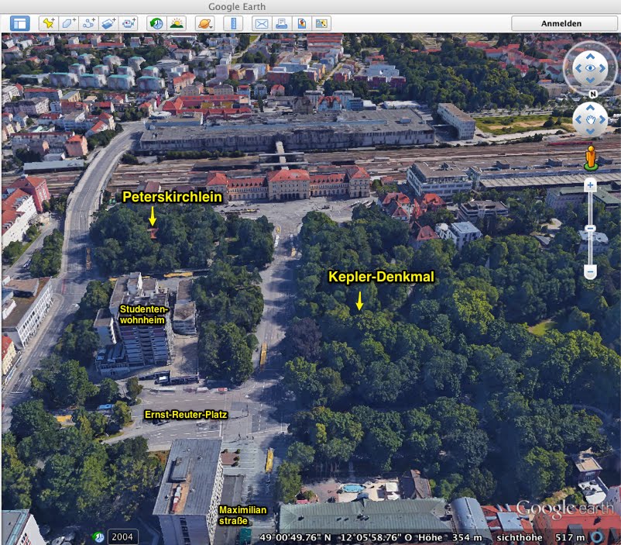Click the hand icon in move joystick
621x545 pixels.
point(591,119)
